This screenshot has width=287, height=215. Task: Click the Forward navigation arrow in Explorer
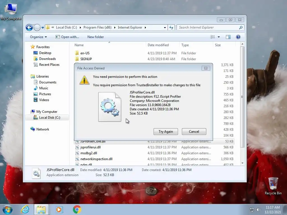(37, 28)
